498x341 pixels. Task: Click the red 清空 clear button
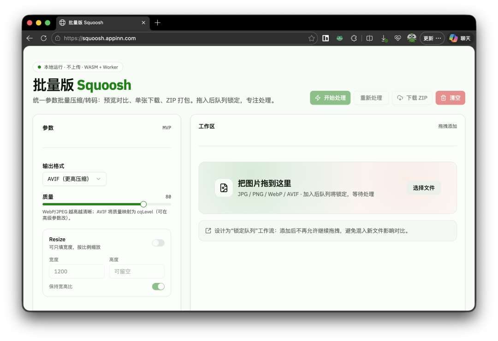coord(451,98)
